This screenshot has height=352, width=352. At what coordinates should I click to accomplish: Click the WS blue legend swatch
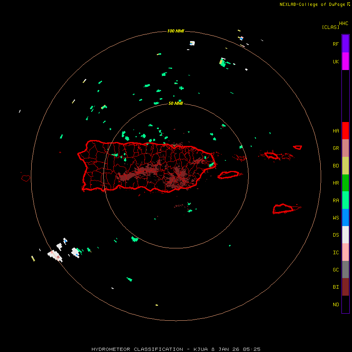pyautogui.click(x=345, y=217)
